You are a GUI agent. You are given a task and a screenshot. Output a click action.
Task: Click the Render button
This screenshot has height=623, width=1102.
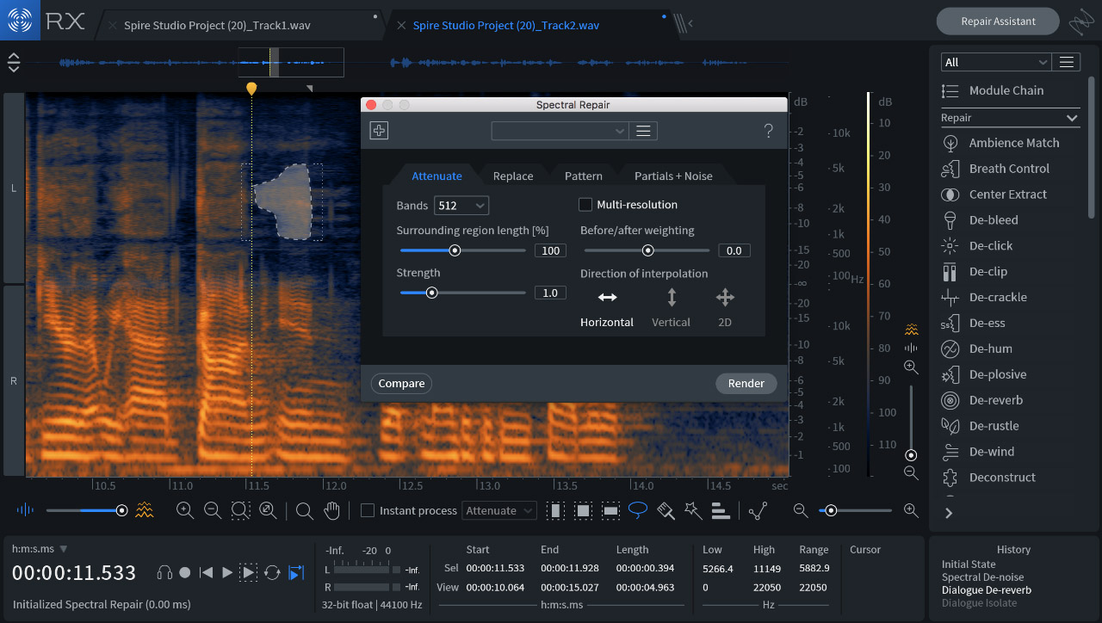click(x=746, y=384)
